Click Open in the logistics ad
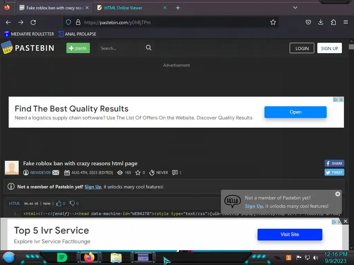 (x=295, y=112)
